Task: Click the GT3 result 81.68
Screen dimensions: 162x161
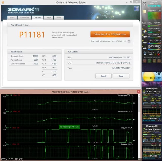Action: point(54,64)
